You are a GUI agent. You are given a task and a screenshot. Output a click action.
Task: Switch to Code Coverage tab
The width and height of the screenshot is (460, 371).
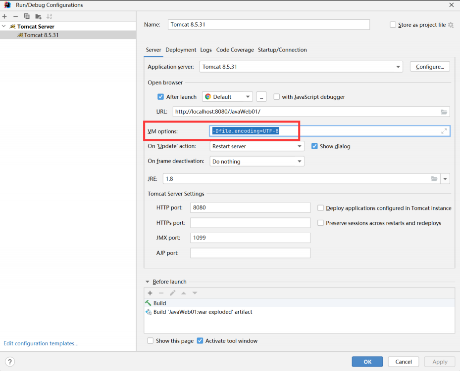click(x=235, y=50)
